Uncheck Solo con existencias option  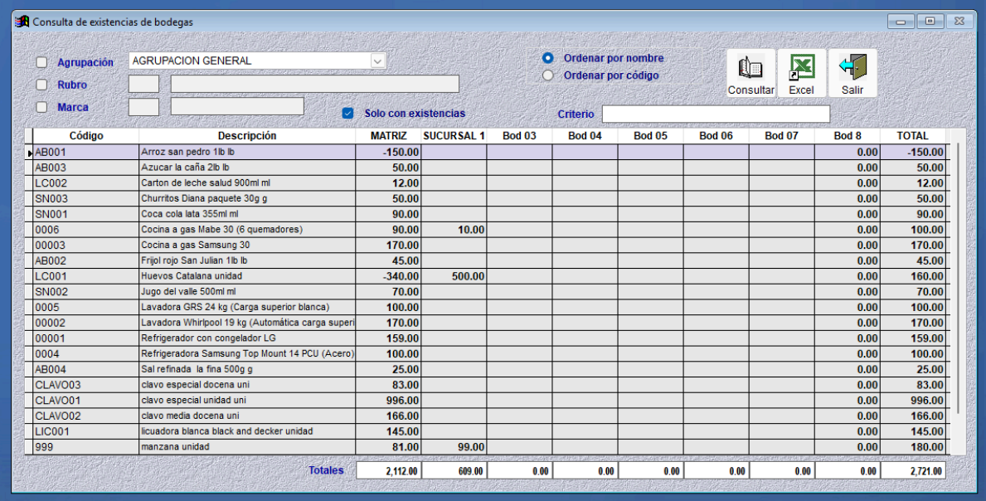pos(348,114)
